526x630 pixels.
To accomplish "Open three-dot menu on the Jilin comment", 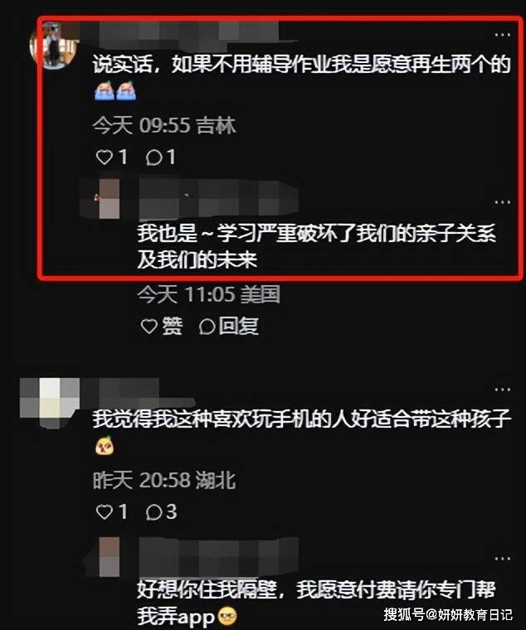I will pos(502,35).
